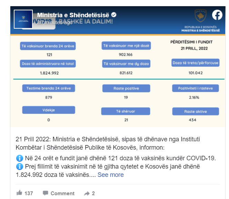Viewport: 229px width, 199px height.
Task: Click the Comment button label
Action: click(62, 193)
